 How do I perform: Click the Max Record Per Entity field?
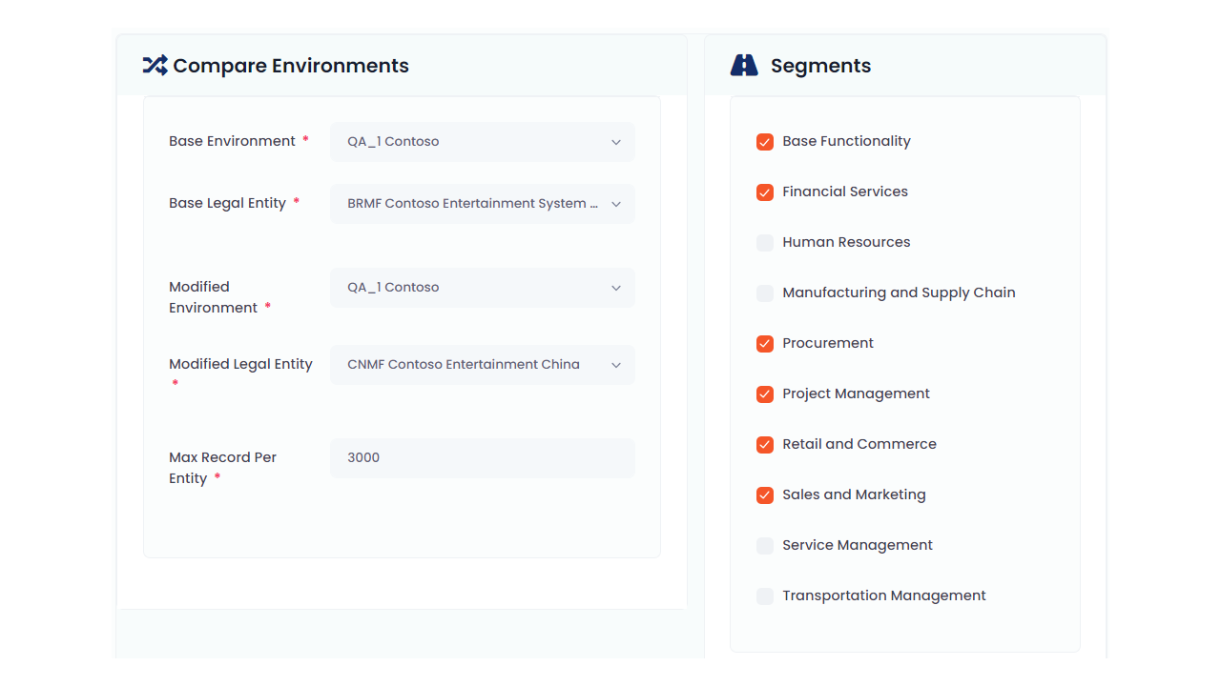pyautogui.click(x=482, y=458)
